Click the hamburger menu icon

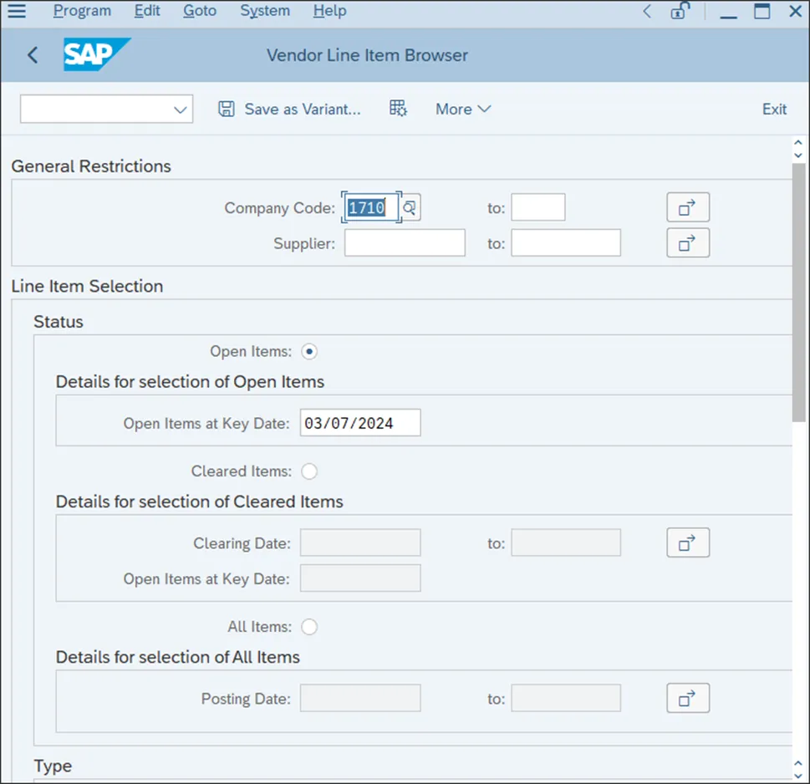[17, 12]
